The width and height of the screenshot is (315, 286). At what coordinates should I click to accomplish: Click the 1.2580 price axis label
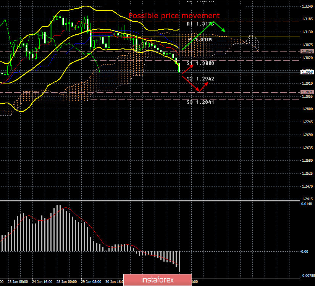(x=307, y=161)
